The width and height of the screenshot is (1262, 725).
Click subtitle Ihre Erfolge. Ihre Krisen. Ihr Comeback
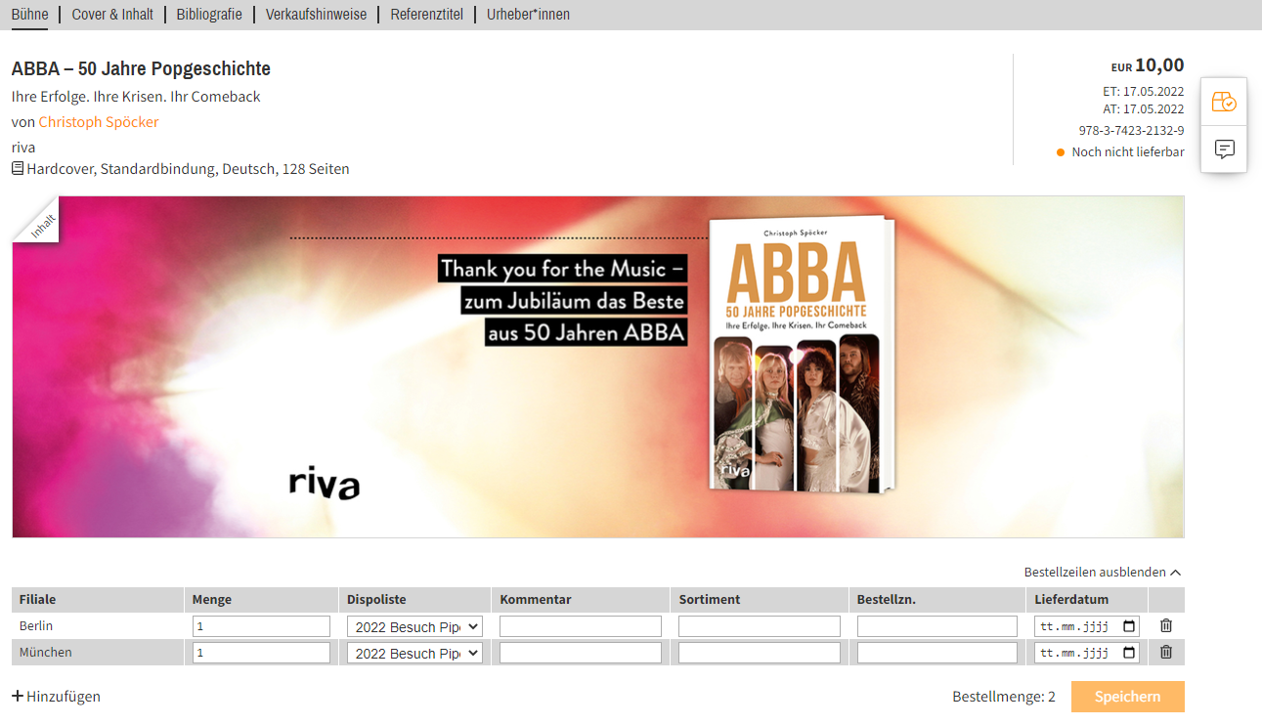coord(136,97)
